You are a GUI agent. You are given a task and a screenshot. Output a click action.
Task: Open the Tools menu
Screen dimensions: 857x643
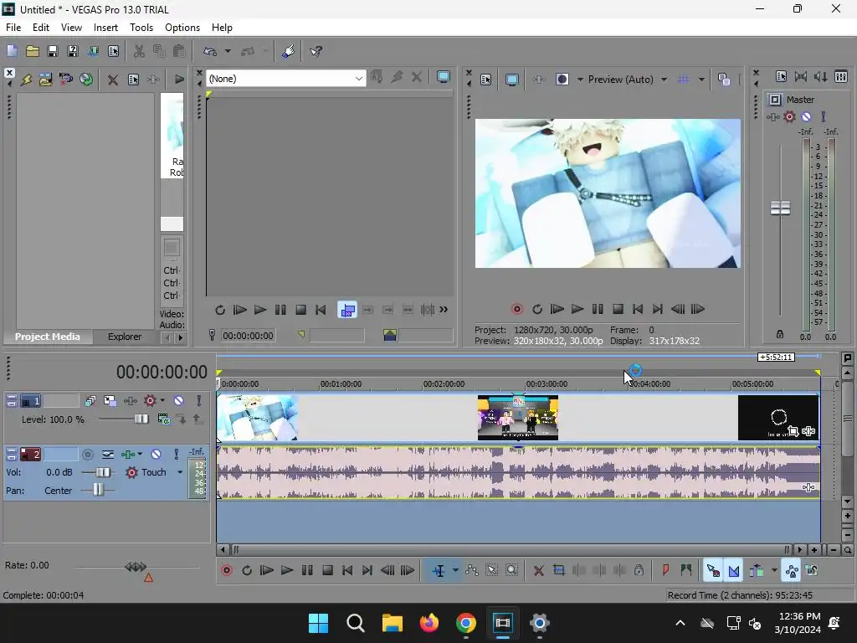(x=141, y=28)
